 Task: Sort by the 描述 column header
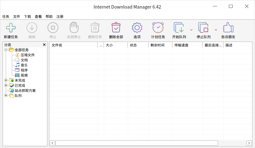tap(238, 45)
